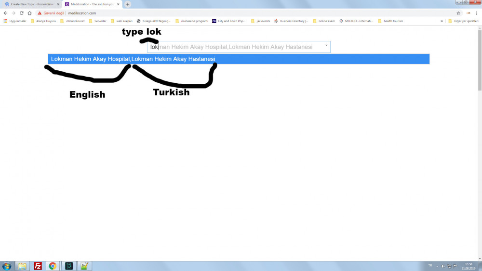Expand the hidden bookmarks chevron

(x=442, y=21)
